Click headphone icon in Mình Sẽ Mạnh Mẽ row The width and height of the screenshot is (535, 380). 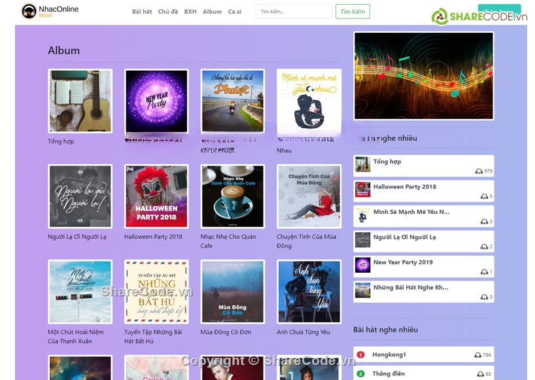(484, 221)
